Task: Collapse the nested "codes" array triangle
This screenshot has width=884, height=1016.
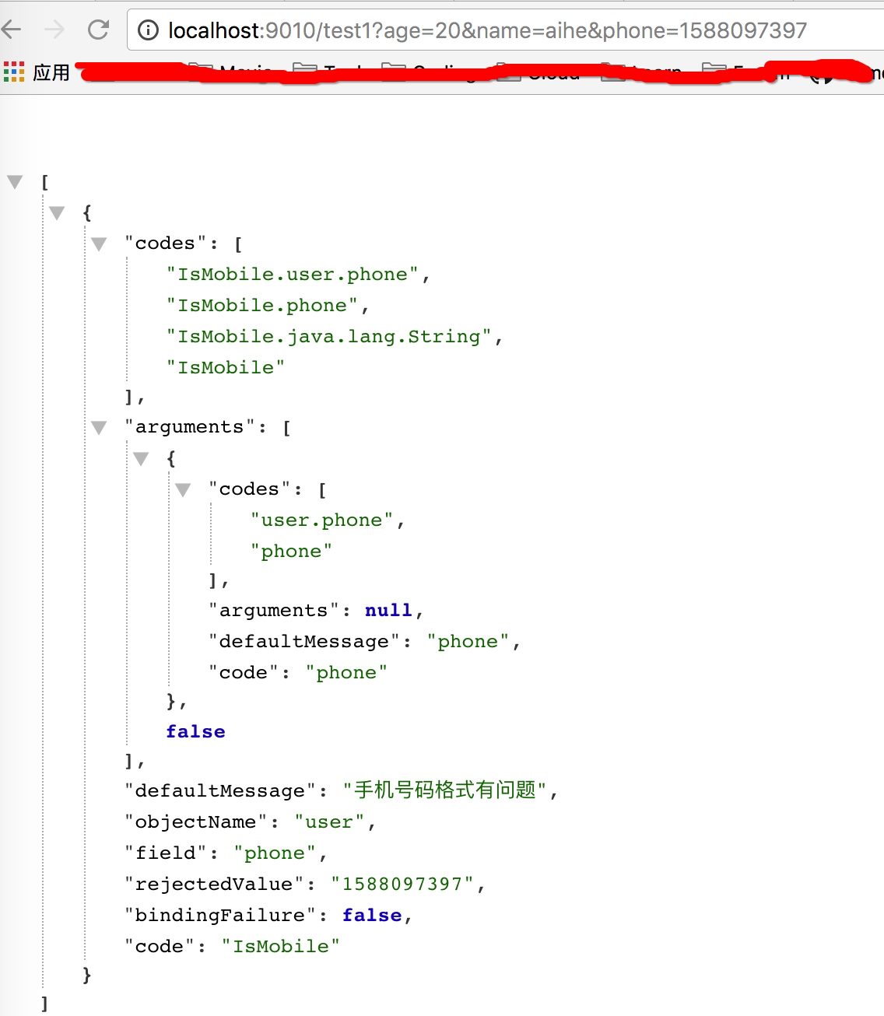Action: pyautogui.click(x=183, y=490)
